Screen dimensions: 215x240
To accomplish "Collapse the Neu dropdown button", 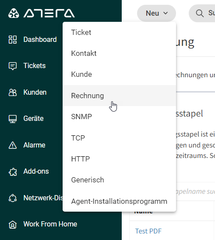I will [x=156, y=13].
